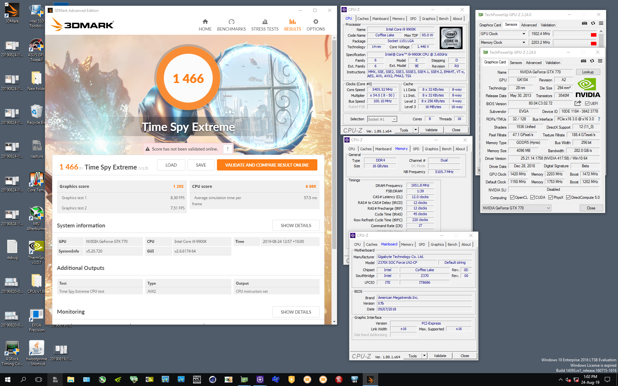
Task: Open the Core Temp desktop shortcut
Action: click(36, 182)
